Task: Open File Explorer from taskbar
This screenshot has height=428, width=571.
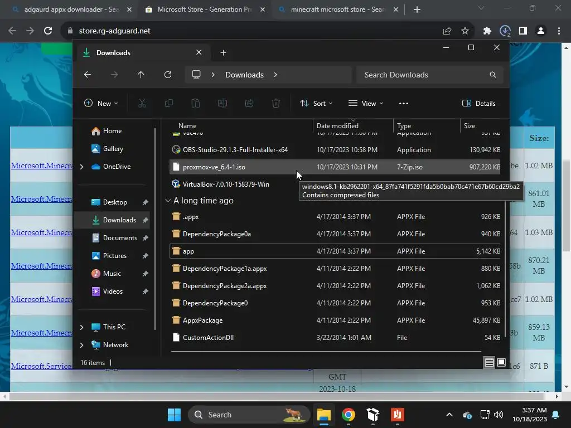Action: point(324,415)
